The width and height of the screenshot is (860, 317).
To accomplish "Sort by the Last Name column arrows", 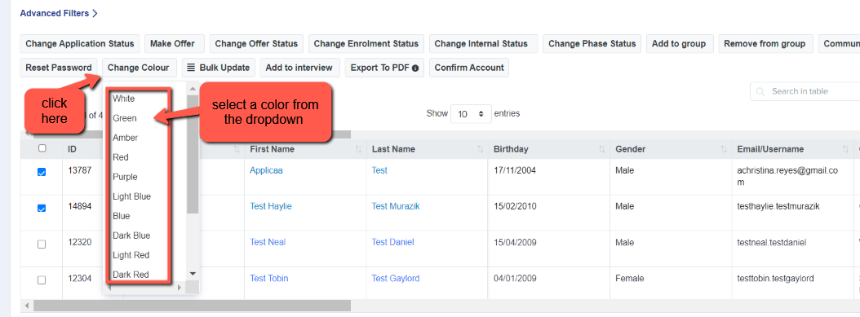I will tap(480, 149).
